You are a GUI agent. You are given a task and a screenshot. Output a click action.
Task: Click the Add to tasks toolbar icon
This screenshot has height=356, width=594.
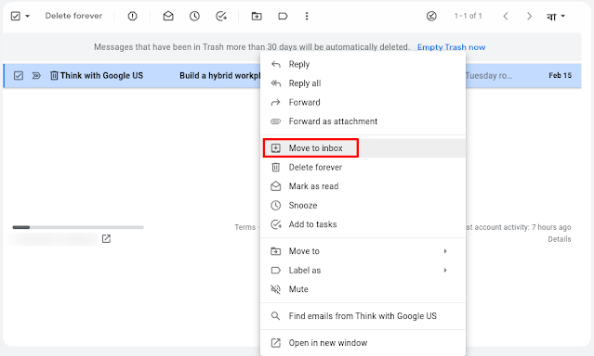(221, 16)
